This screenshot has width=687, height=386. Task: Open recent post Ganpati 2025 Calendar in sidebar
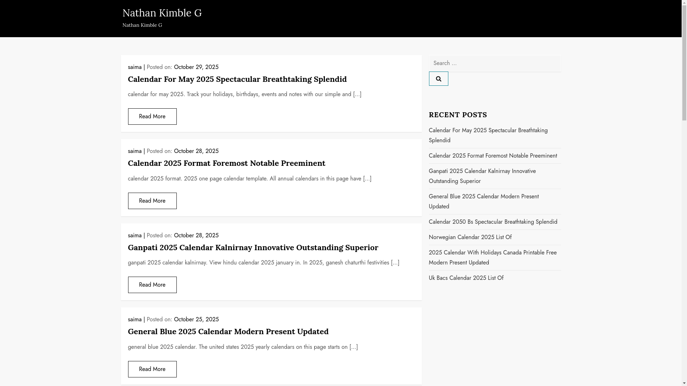482,176
